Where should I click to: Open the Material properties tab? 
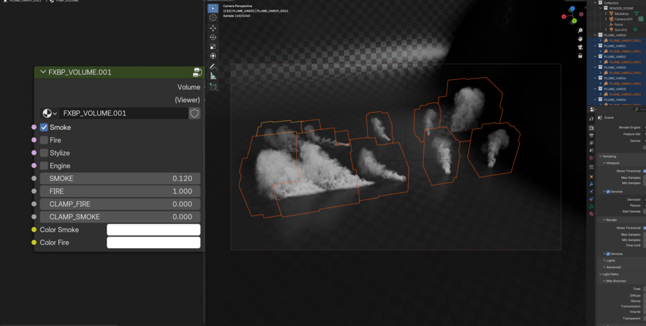click(x=591, y=213)
